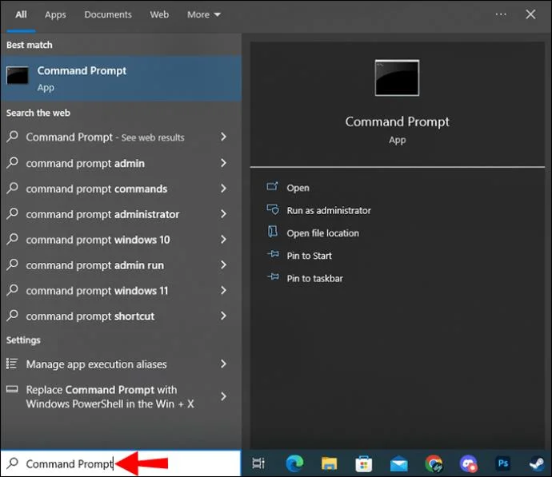The height and width of the screenshot is (477, 552).
Task: Open File Explorer from taskbar
Action: [x=329, y=463]
